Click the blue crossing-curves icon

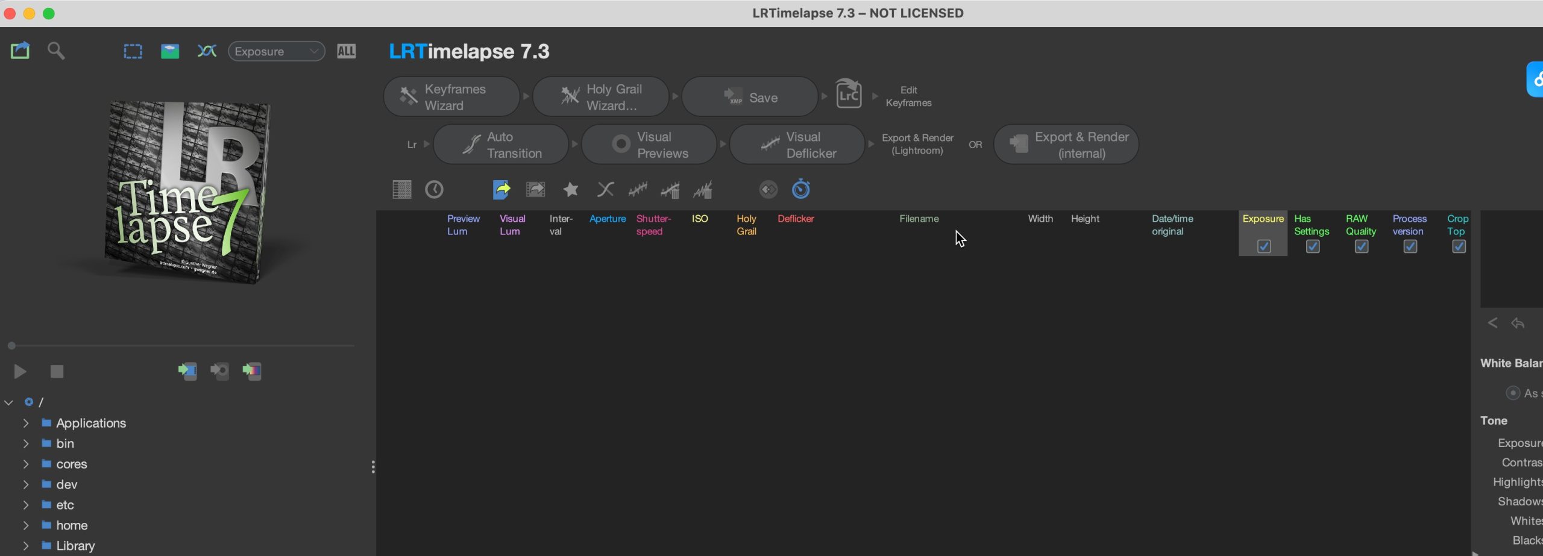pyautogui.click(x=207, y=51)
